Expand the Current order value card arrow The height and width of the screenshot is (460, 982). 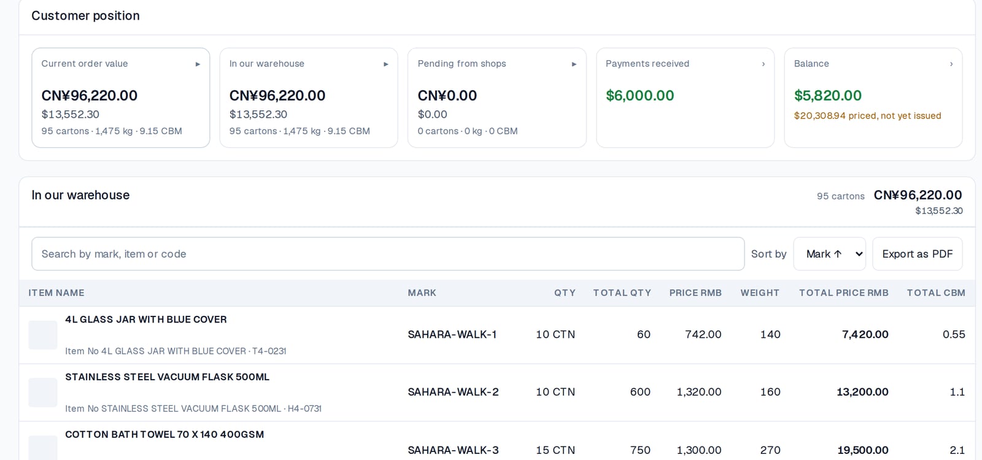(198, 64)
